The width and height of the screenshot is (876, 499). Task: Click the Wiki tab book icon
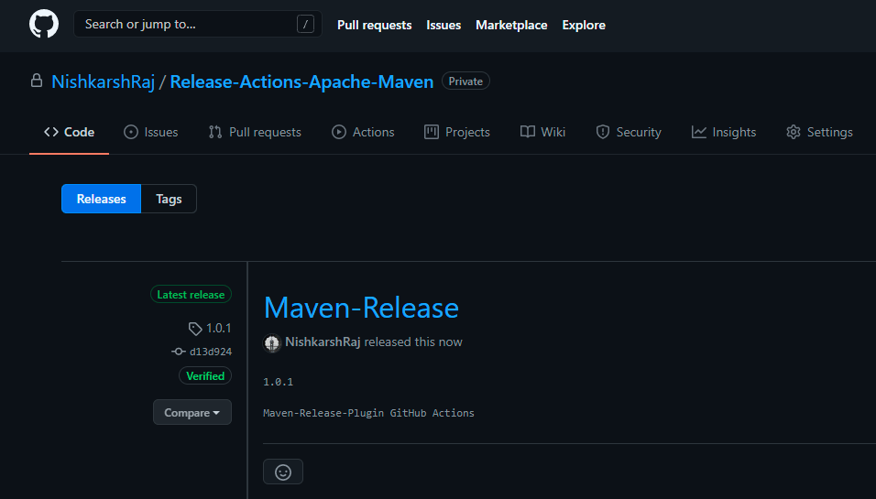coord(528,132)
